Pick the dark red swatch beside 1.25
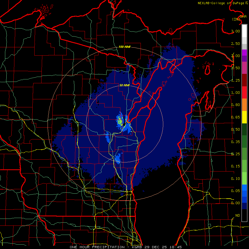Screen dimensions: 249x249 [244, 80]
